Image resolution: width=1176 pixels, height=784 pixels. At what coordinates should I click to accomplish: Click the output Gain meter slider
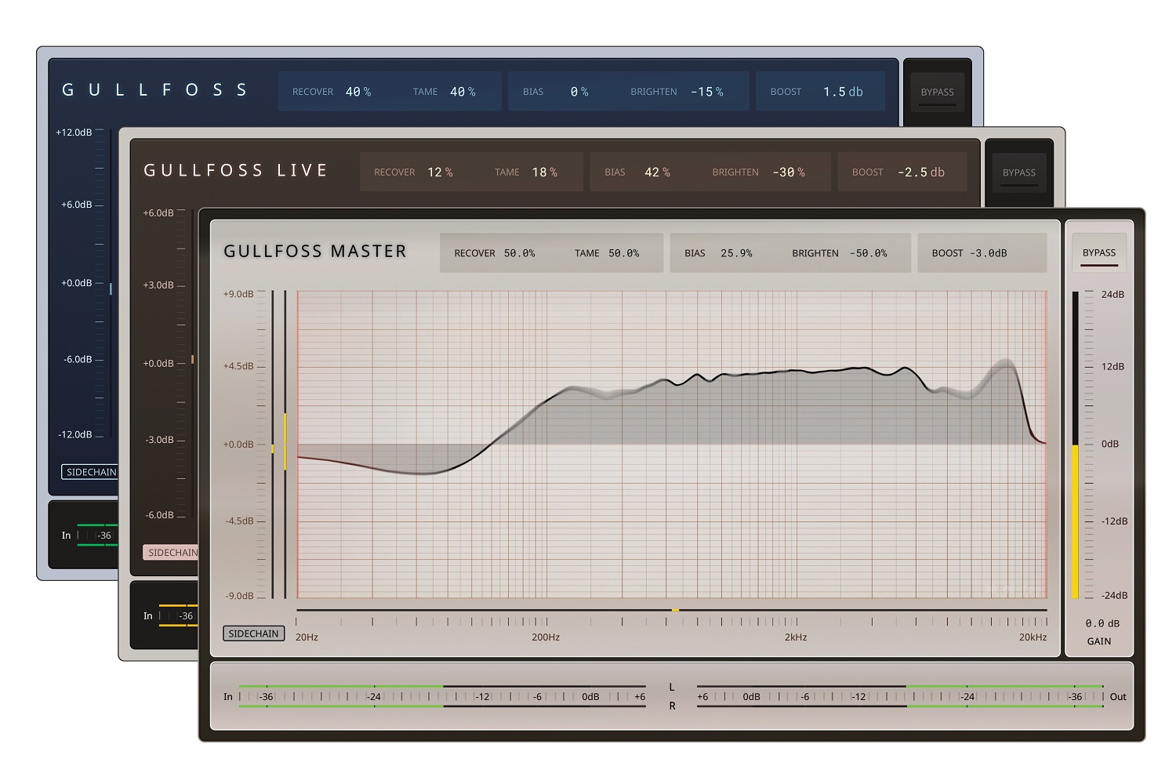[1075, 445]
